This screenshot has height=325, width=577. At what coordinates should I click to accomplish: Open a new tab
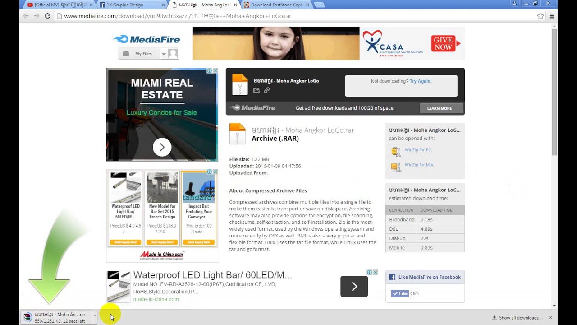pos(319,5)
